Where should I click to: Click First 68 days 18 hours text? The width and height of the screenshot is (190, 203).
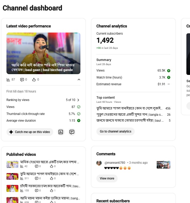coord(21,91)
